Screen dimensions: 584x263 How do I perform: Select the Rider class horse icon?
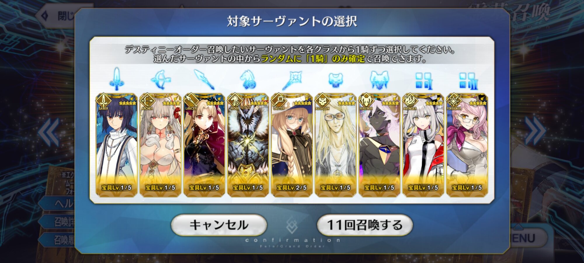tap(248, 79)
